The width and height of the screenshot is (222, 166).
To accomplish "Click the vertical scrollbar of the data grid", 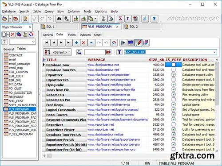I will 217,84.
